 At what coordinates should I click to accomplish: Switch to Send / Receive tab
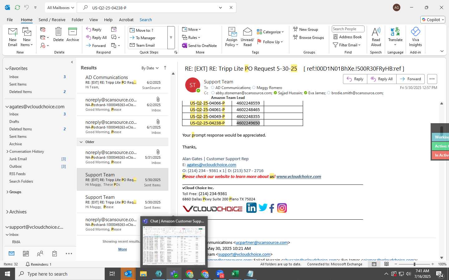pos(52,20)
